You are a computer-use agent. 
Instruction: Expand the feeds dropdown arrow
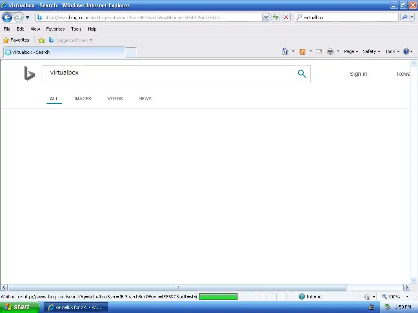(311, 51)
